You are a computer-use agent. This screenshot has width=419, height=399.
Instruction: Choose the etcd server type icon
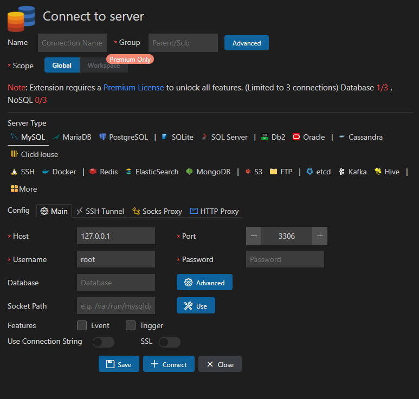point(310,171)
